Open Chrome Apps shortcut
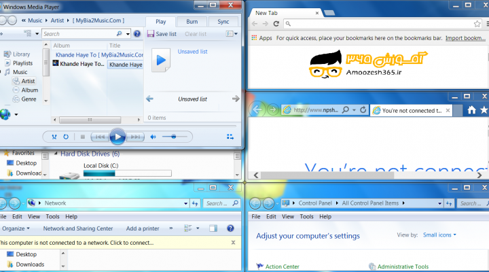 tap(261, 38)
